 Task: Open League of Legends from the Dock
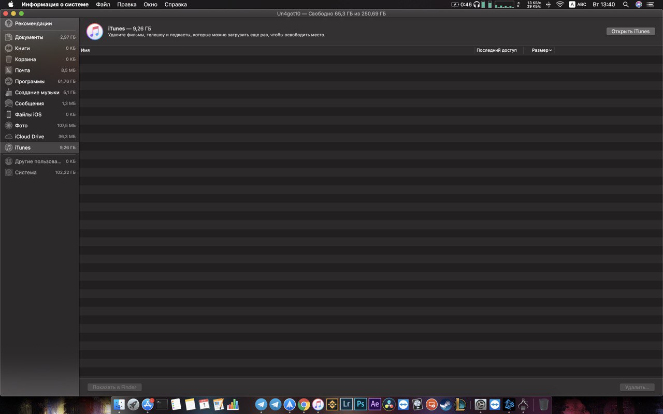click(x=460, y=404)
